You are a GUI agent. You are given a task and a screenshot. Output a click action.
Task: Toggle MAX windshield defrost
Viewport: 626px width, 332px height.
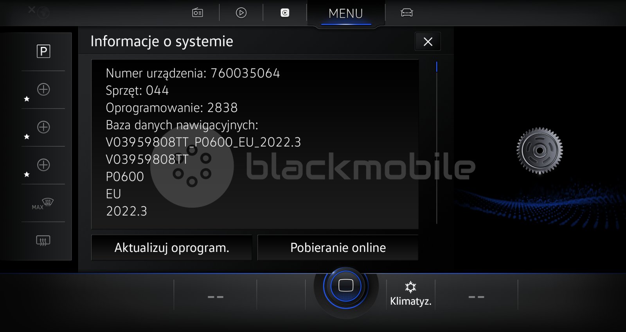(x=43, y=203)
